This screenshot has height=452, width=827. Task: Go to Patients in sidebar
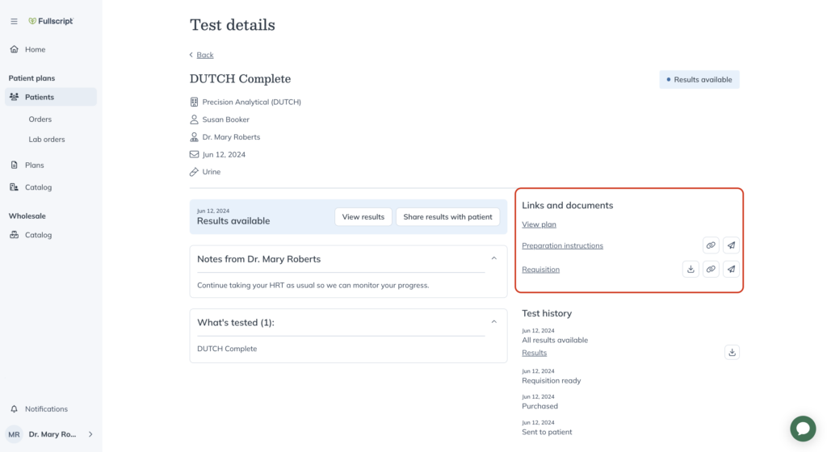51,97
